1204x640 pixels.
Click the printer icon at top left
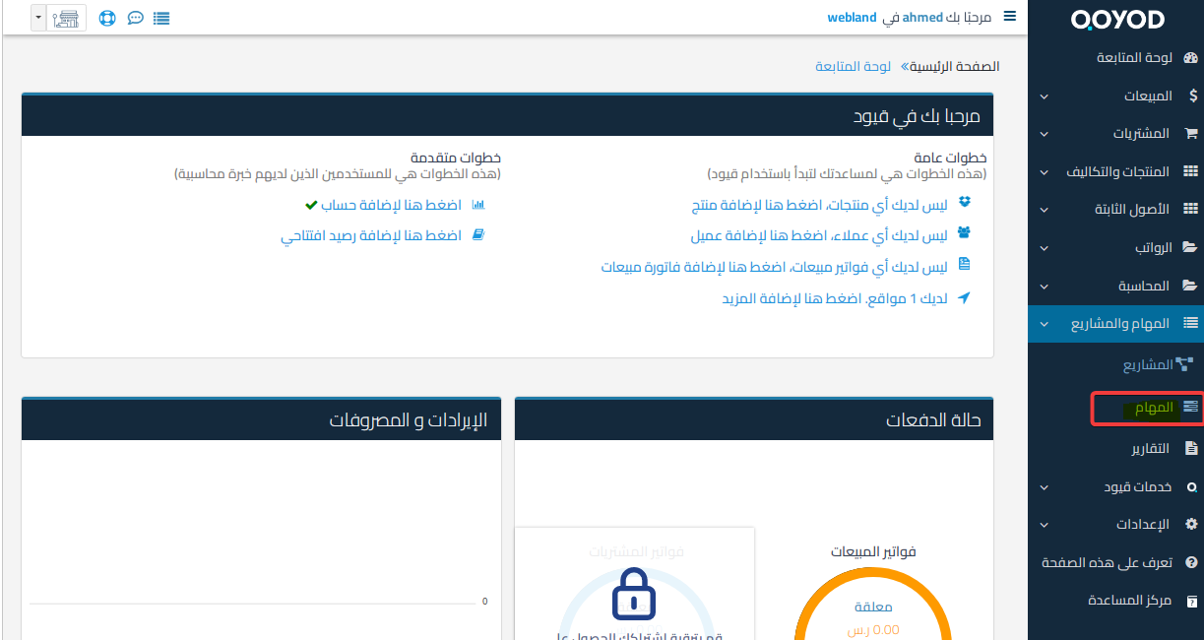[66, 17]
